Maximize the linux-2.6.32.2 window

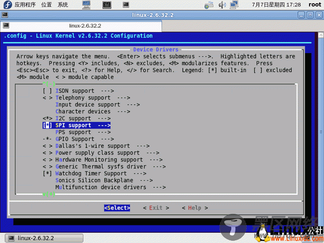(310, 15)
